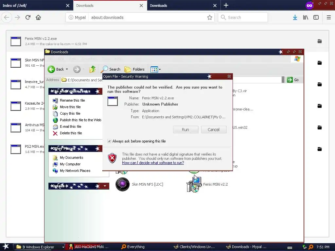Click the Everything tray search icon
335x251 pixels.
311,247
